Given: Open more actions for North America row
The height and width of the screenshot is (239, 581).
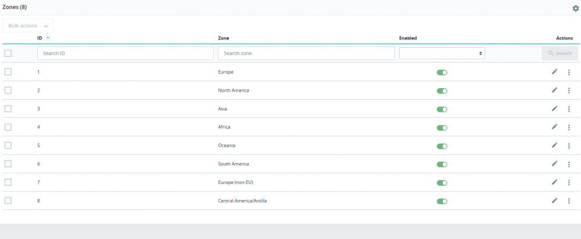Looking at the screenshot, I should point(569,90).
